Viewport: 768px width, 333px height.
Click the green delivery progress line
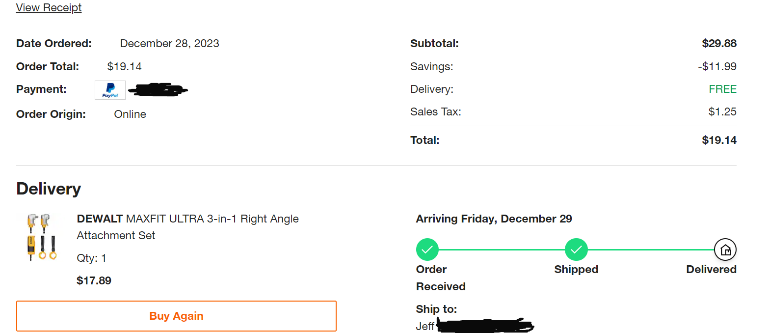pyautogui.click(x=502, y=250)
